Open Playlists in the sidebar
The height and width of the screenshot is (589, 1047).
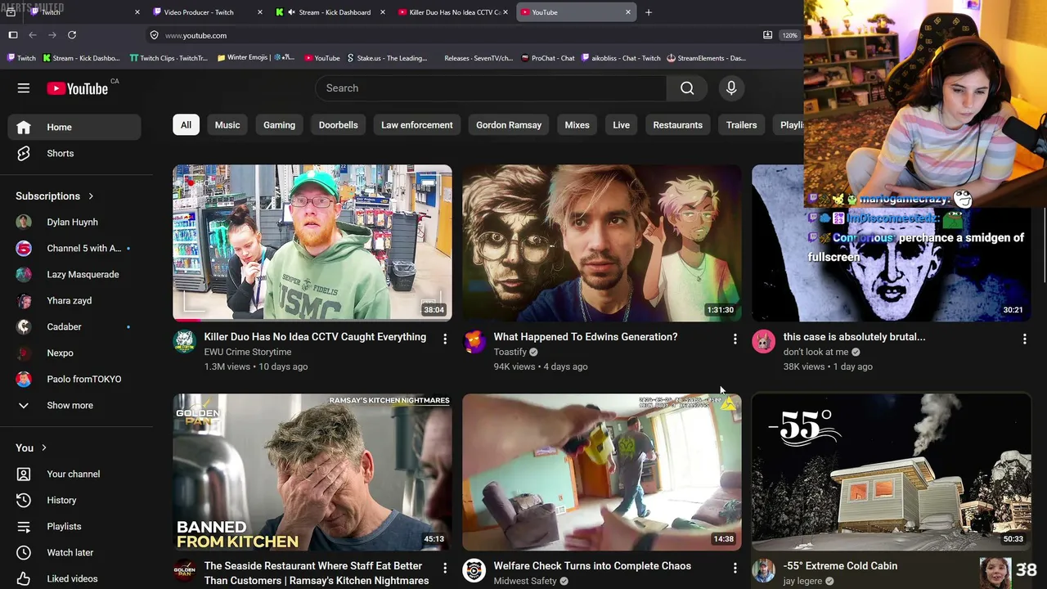[x=74, y=527]
